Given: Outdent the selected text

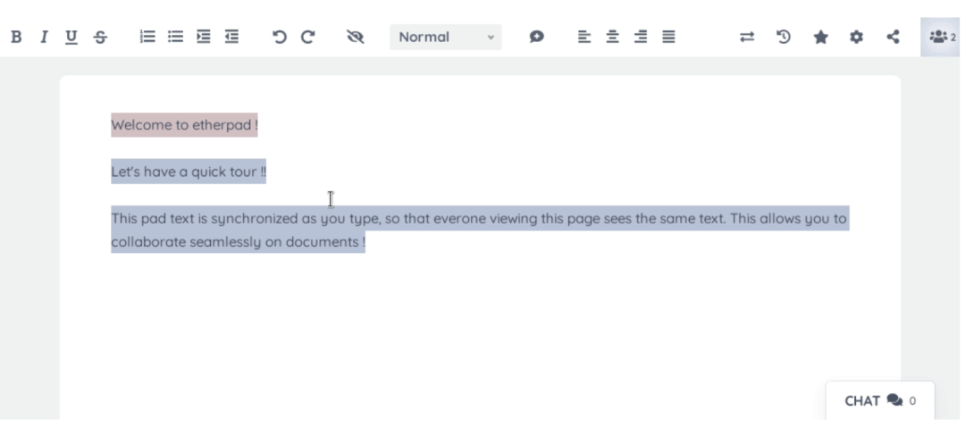Looking at the screenshot, I should (x=231, y=37).
